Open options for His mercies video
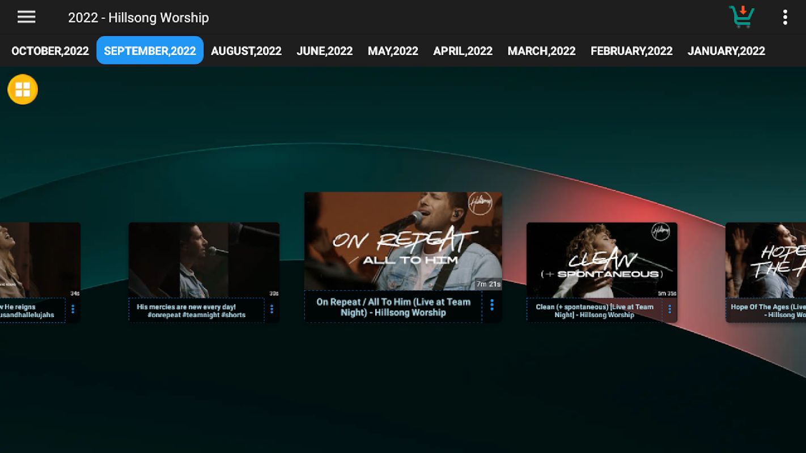 click(272, 310)
